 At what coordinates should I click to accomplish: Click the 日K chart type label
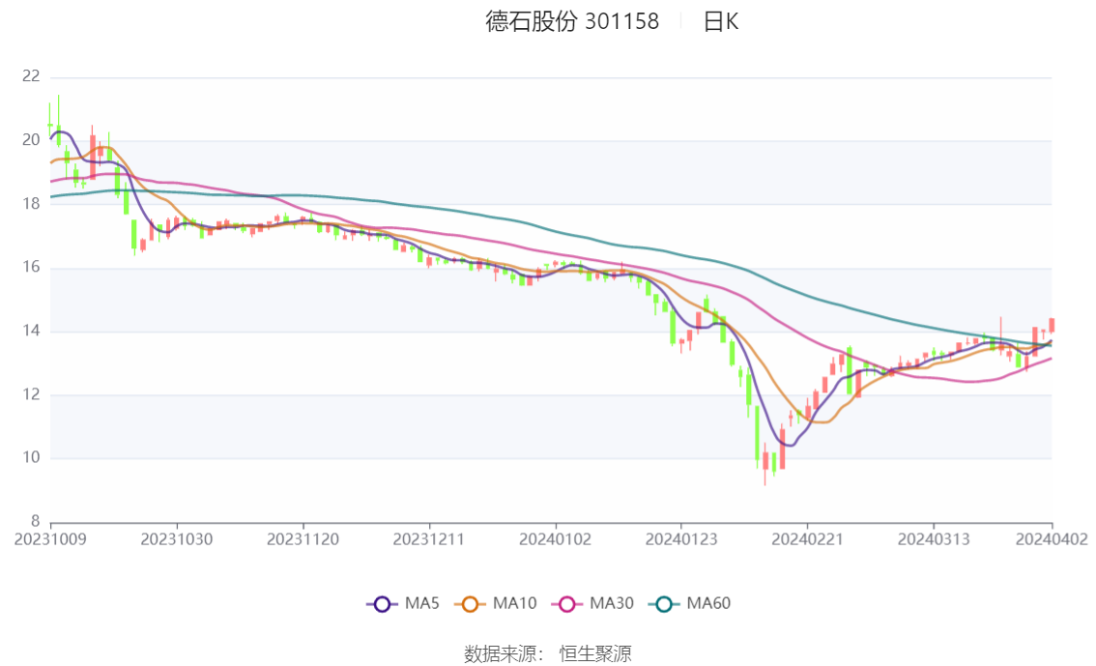click(x=720, y=21)
